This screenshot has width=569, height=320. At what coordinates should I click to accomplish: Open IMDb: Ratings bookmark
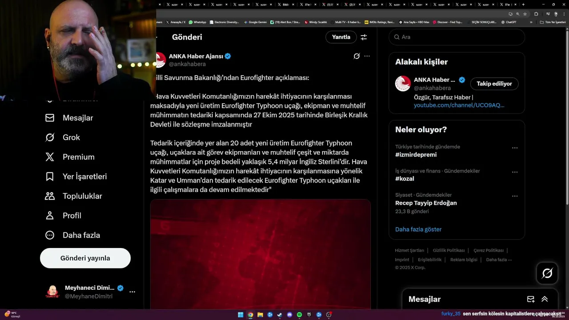point(379,22)
